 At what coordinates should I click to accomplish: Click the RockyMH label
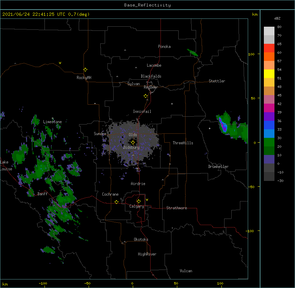click(x=84, y=78)
